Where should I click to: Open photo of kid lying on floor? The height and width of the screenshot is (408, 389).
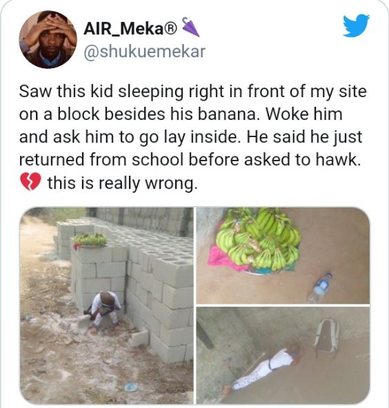283,355
